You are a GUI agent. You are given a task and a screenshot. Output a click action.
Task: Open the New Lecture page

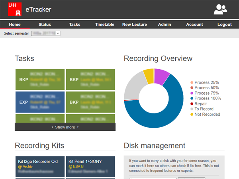pos(134,24)
